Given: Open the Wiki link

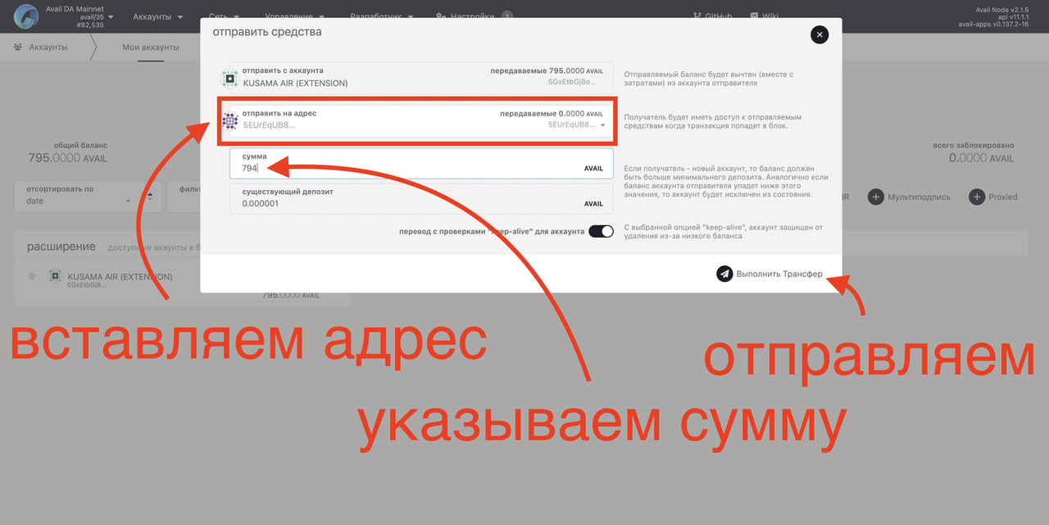Looking at the screenshot, I should click(x=764, y=16).
